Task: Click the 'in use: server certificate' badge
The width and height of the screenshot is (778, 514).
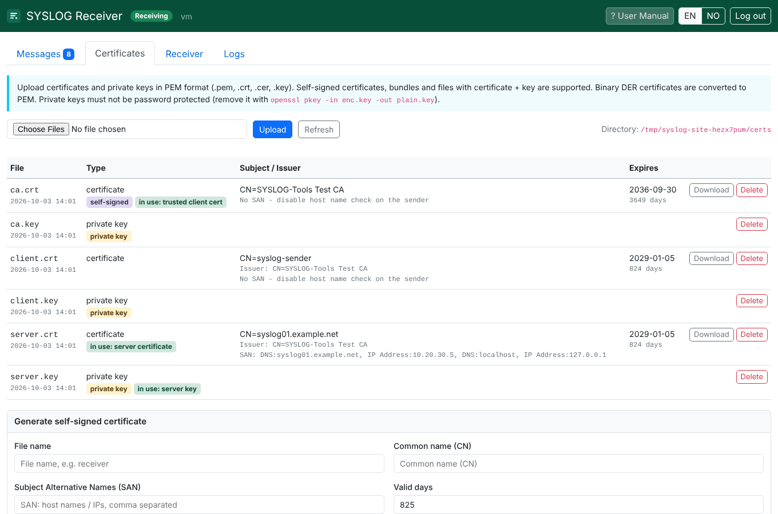Action: pyautogui.click(x=131, y=347)
